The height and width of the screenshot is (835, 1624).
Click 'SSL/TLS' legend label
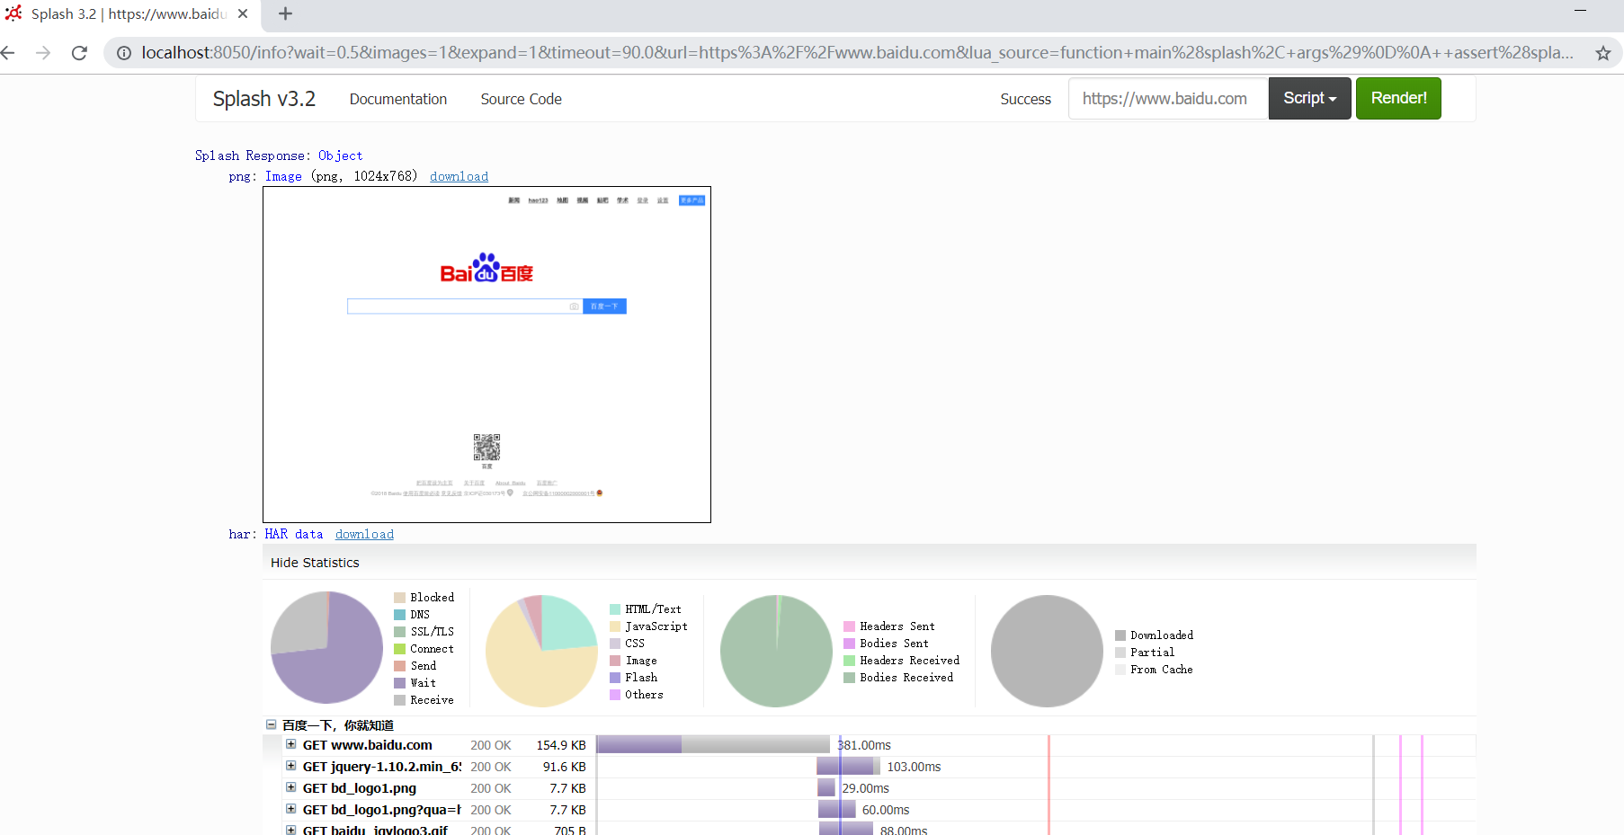pos(432,632)
